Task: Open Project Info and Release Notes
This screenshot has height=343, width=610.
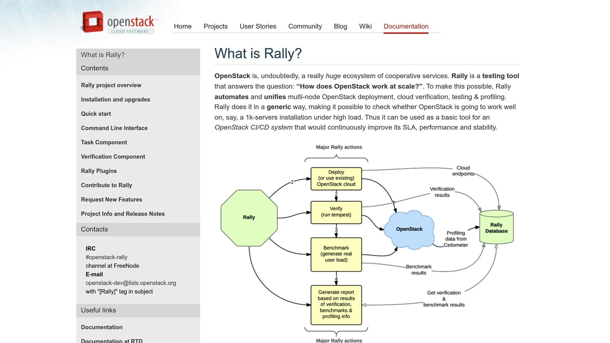Action: (x=123, y=214)
